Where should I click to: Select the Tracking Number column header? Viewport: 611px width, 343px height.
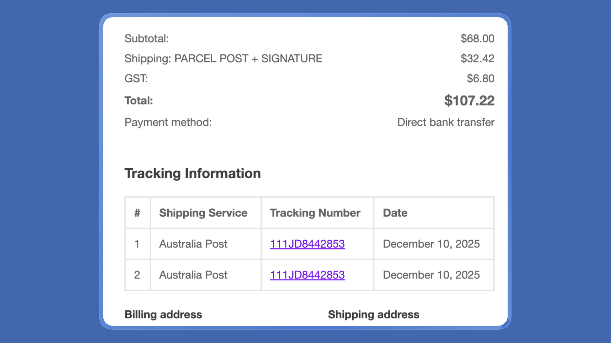coord(315,213)
